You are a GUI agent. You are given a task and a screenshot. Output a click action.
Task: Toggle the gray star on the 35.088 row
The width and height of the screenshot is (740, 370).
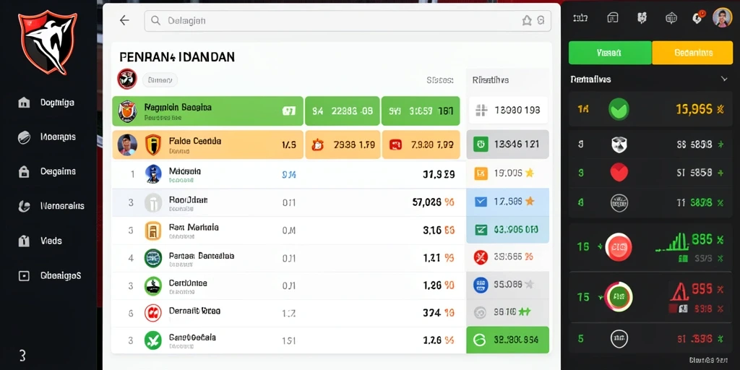tap(530, 284)
